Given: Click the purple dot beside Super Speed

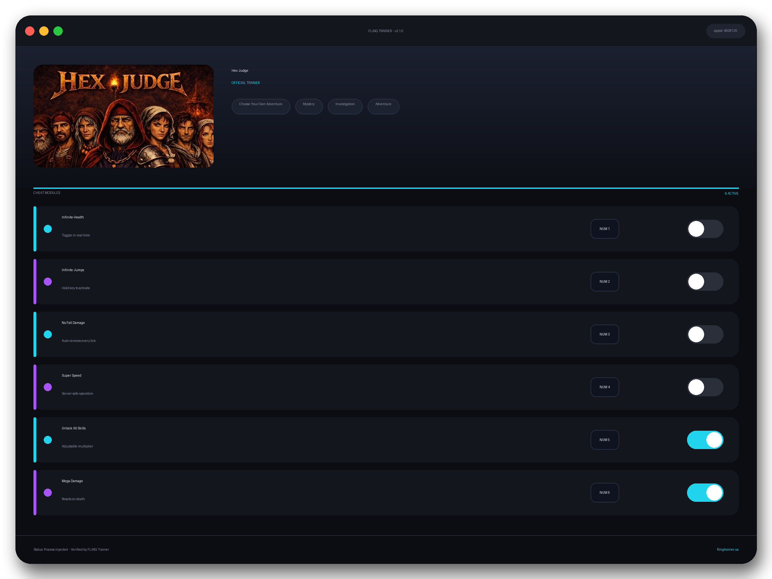Looking at the screenshot, I should 48,387.
